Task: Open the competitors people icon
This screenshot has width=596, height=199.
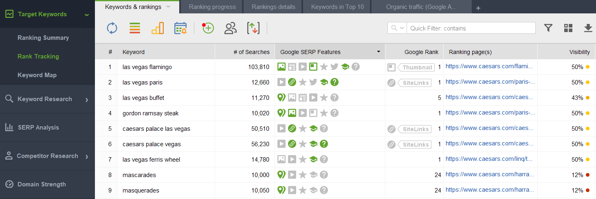Action: [231, 28]
